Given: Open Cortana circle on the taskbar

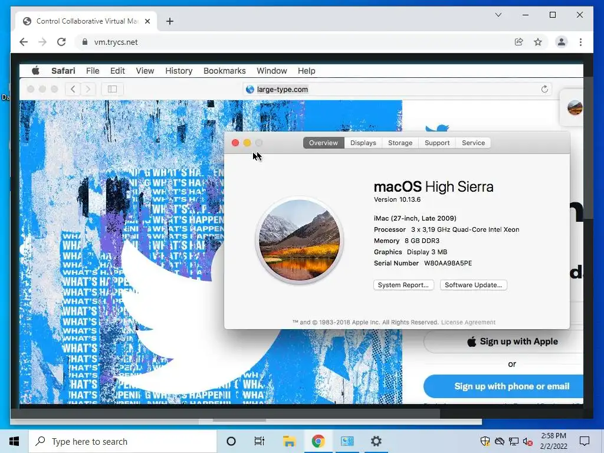Looking at the screenshot, I should (231, 441).
